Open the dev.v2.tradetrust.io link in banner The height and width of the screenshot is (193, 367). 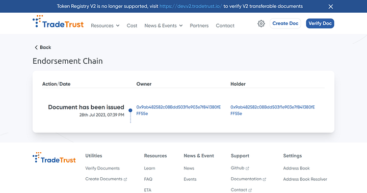click(191, 6)
